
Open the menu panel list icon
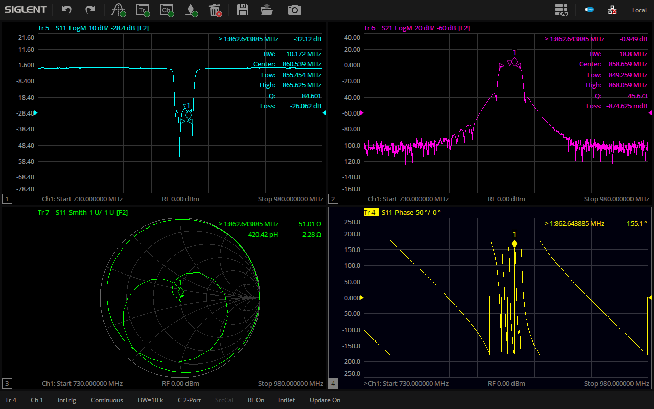[x=562, y=10]
